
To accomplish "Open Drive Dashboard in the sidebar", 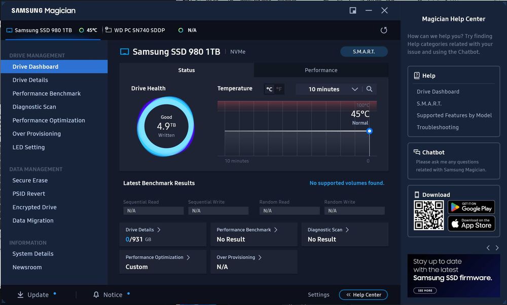I will [x=54, y=67].
